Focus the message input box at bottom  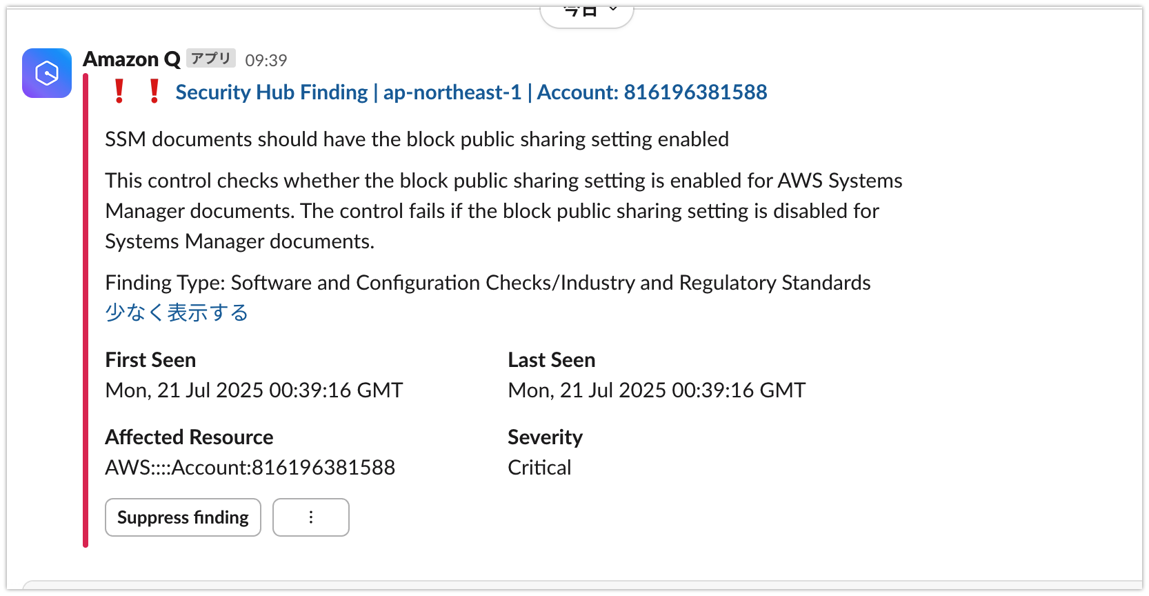582,586
